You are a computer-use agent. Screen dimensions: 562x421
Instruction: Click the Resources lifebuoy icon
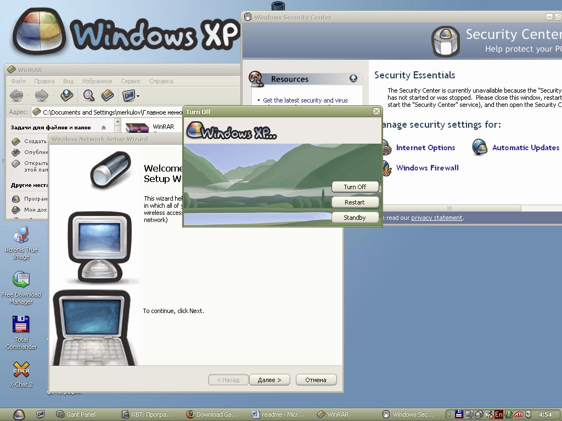click(256, 79)
